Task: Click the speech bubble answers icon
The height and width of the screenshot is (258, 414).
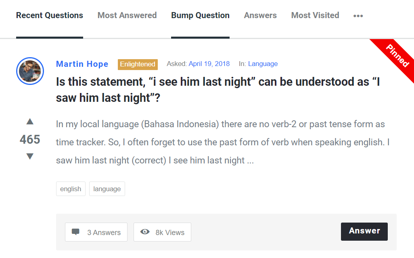Action: coord(75,232)
